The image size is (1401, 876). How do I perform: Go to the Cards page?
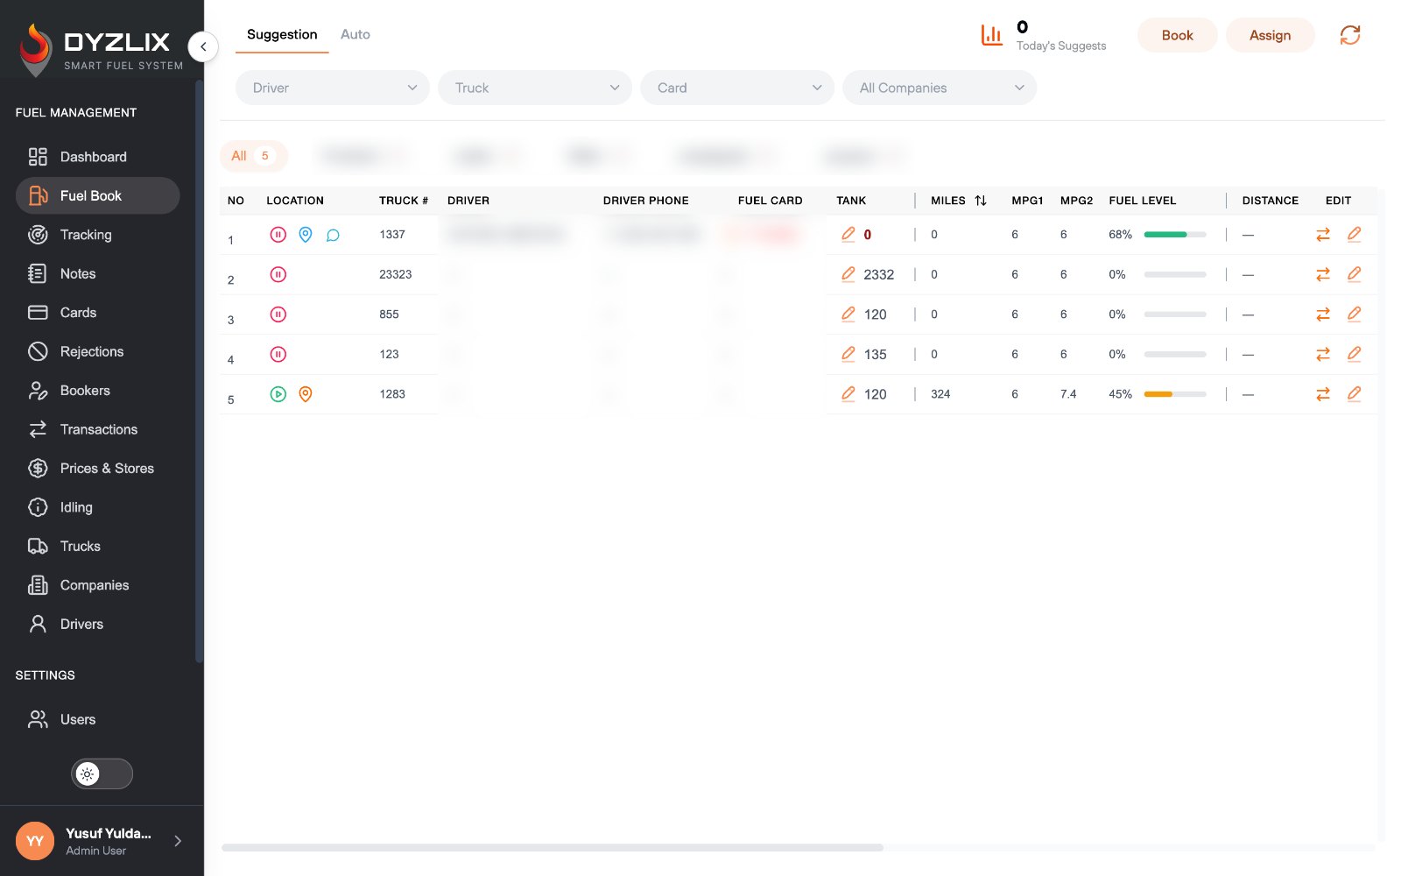[x=97, y=313]
